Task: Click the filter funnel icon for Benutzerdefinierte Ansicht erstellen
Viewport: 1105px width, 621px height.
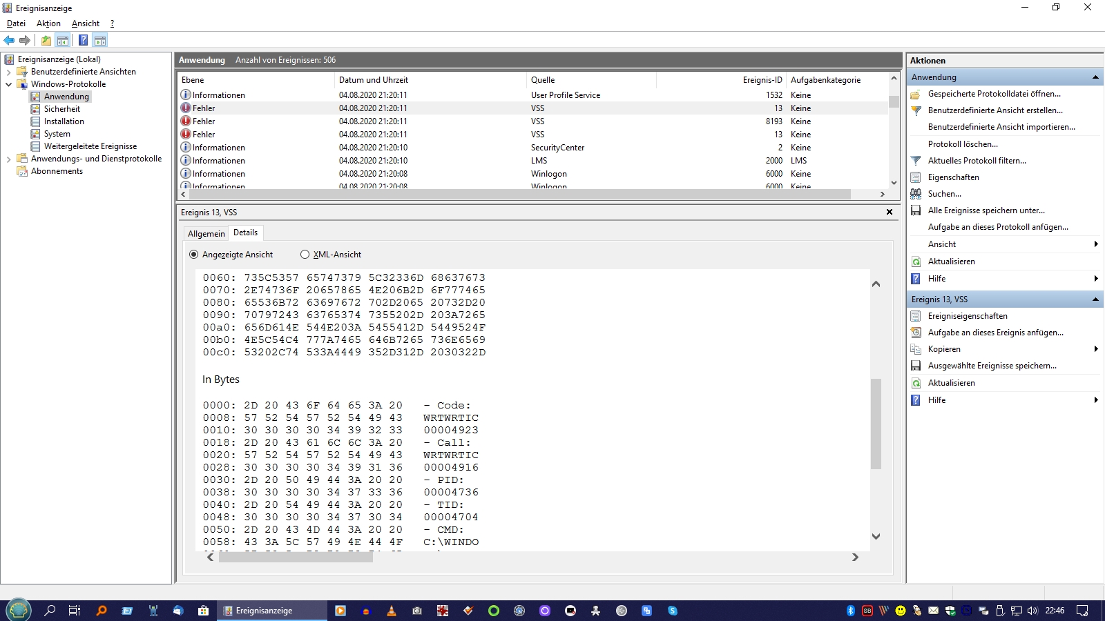Action: (x=916, y=110)
